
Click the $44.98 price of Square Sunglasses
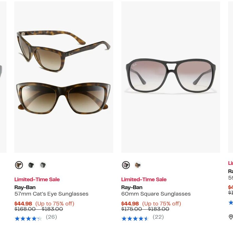[130, 203]
